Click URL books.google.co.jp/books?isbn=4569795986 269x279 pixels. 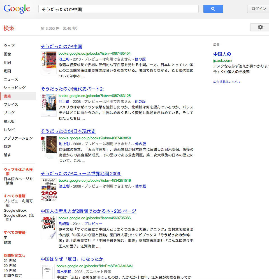95,218
